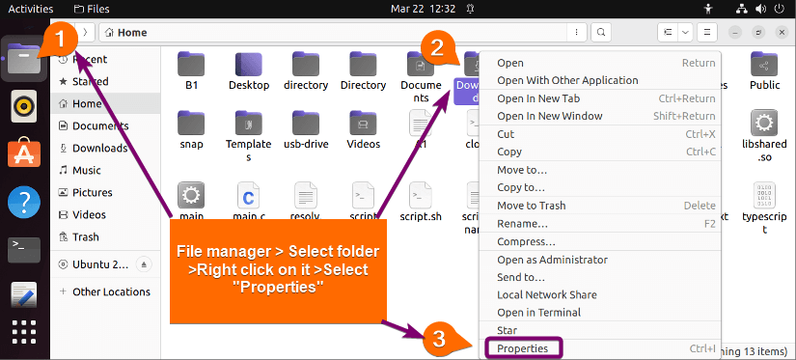796x360 pixels.
Task: Go forward with the navigation arrow
Action: [85, 33]
